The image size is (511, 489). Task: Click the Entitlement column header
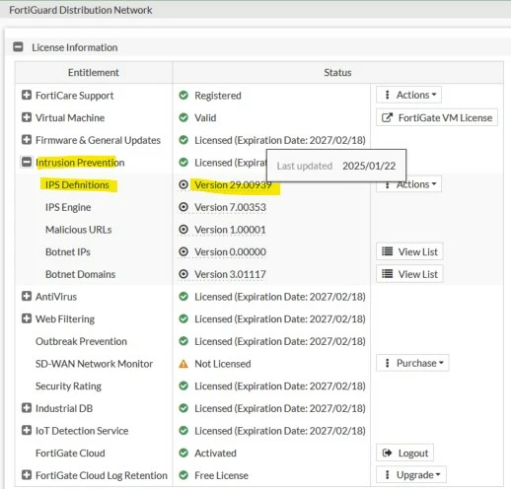(94, 72)
